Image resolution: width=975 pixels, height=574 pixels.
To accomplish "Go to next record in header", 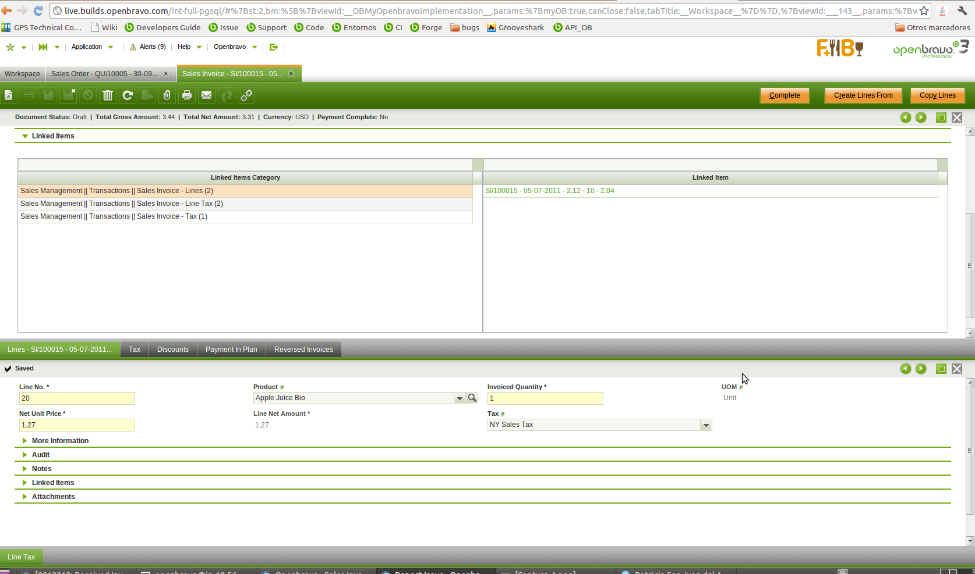I will 921,117.
